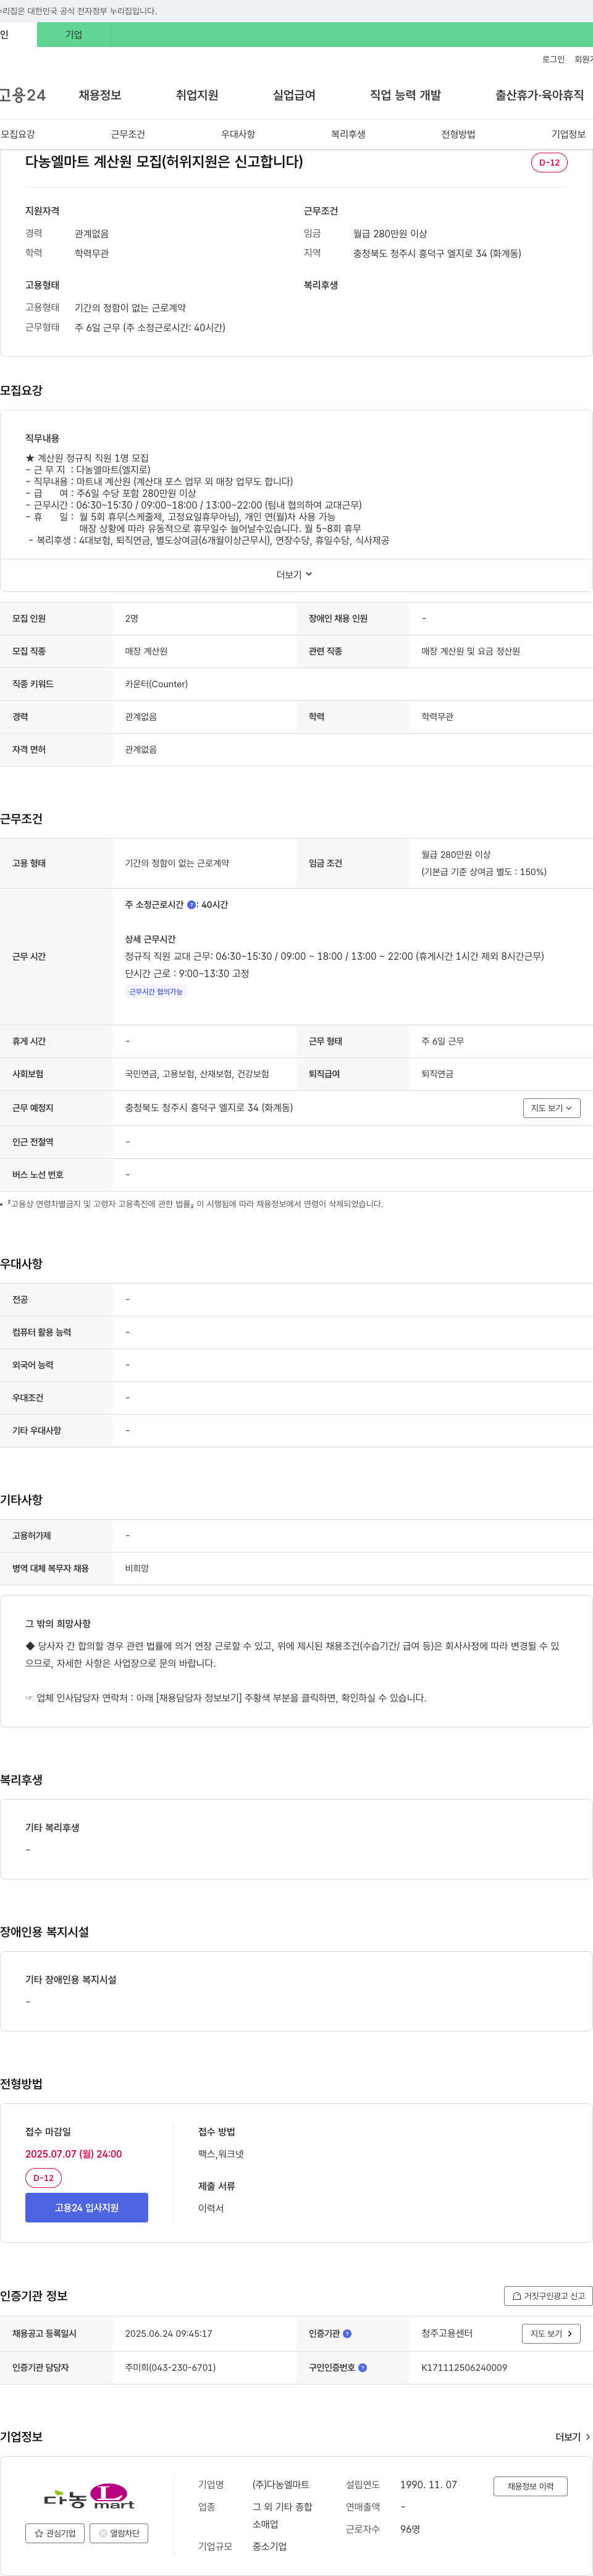
Task: Click the 열람차단 button
Action: [119, 2533]
